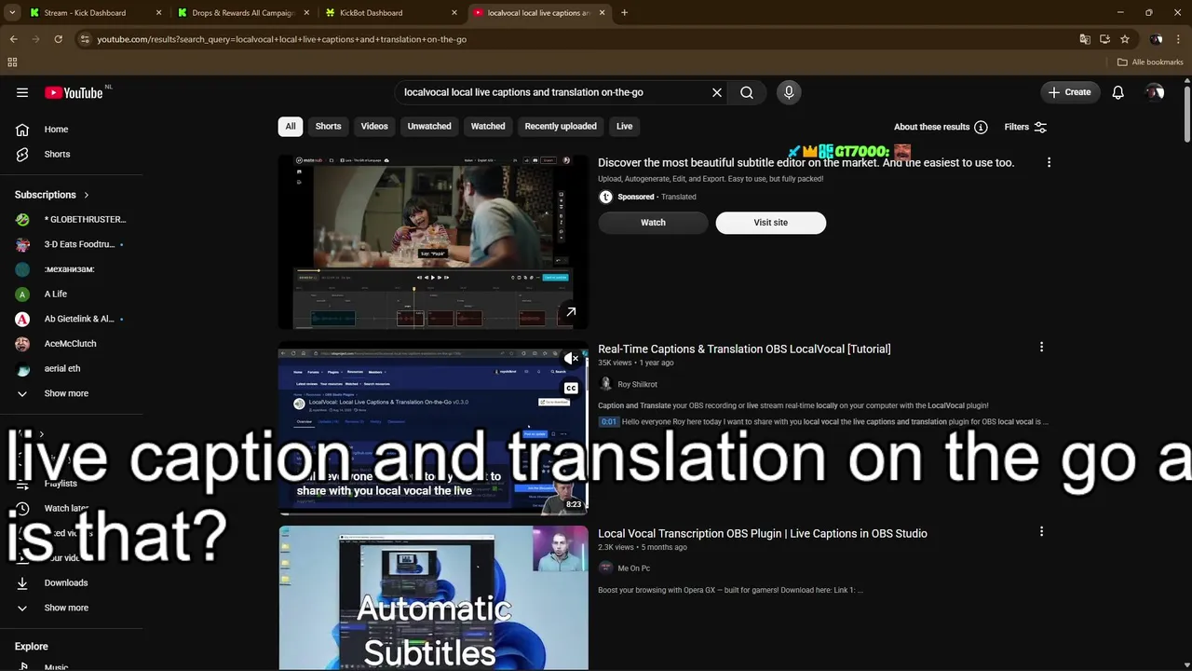The height and width of the screenshot is (671, 1192).
Task: View site information icon in address bar
Action: coord(85,39)
